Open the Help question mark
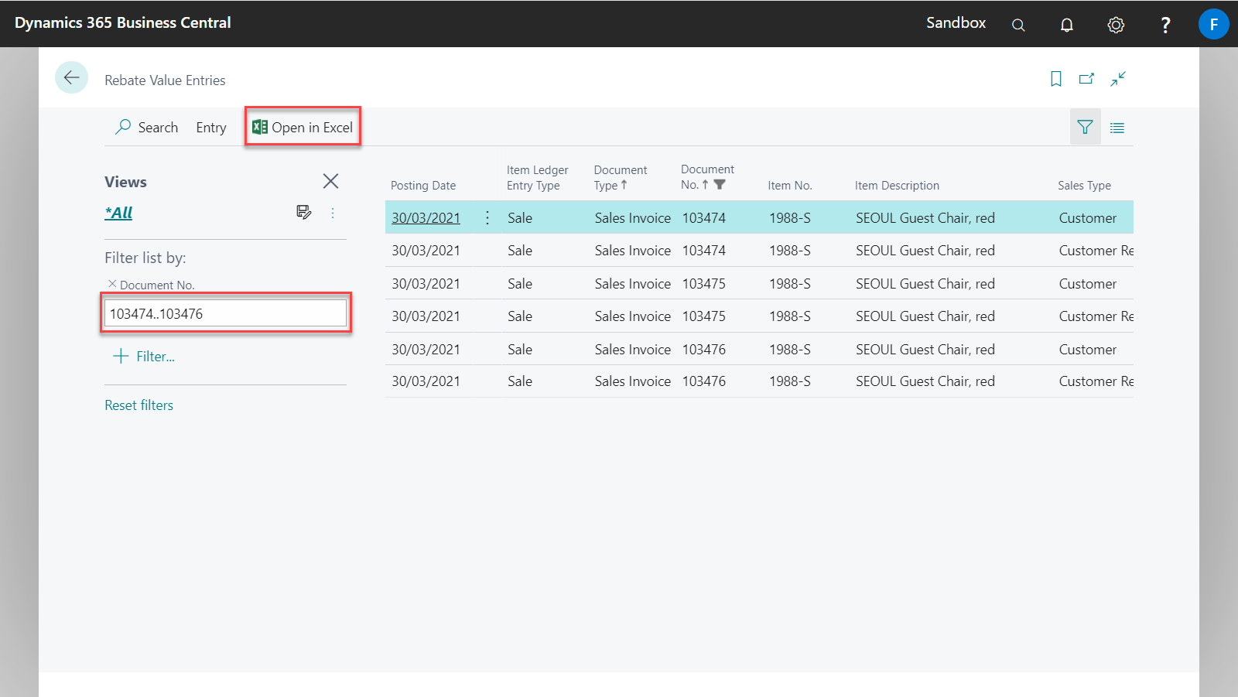The width and height of the screenshot is (1238, 697). pyautogui.click(x=1165, y=25)
